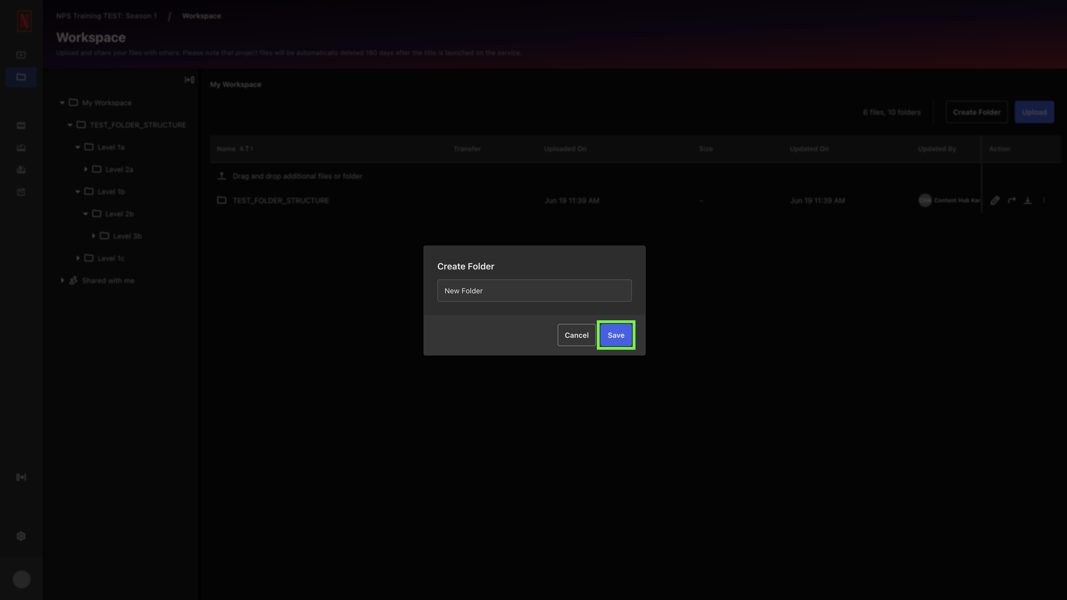Download TEST_FOLDER_STRUCTURE with the download icon
Image resolution: width=1067 pixels, height=600 pixels.
1028,200
